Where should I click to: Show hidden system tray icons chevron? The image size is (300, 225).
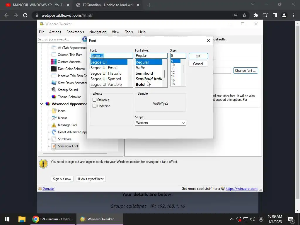[231, 219]
